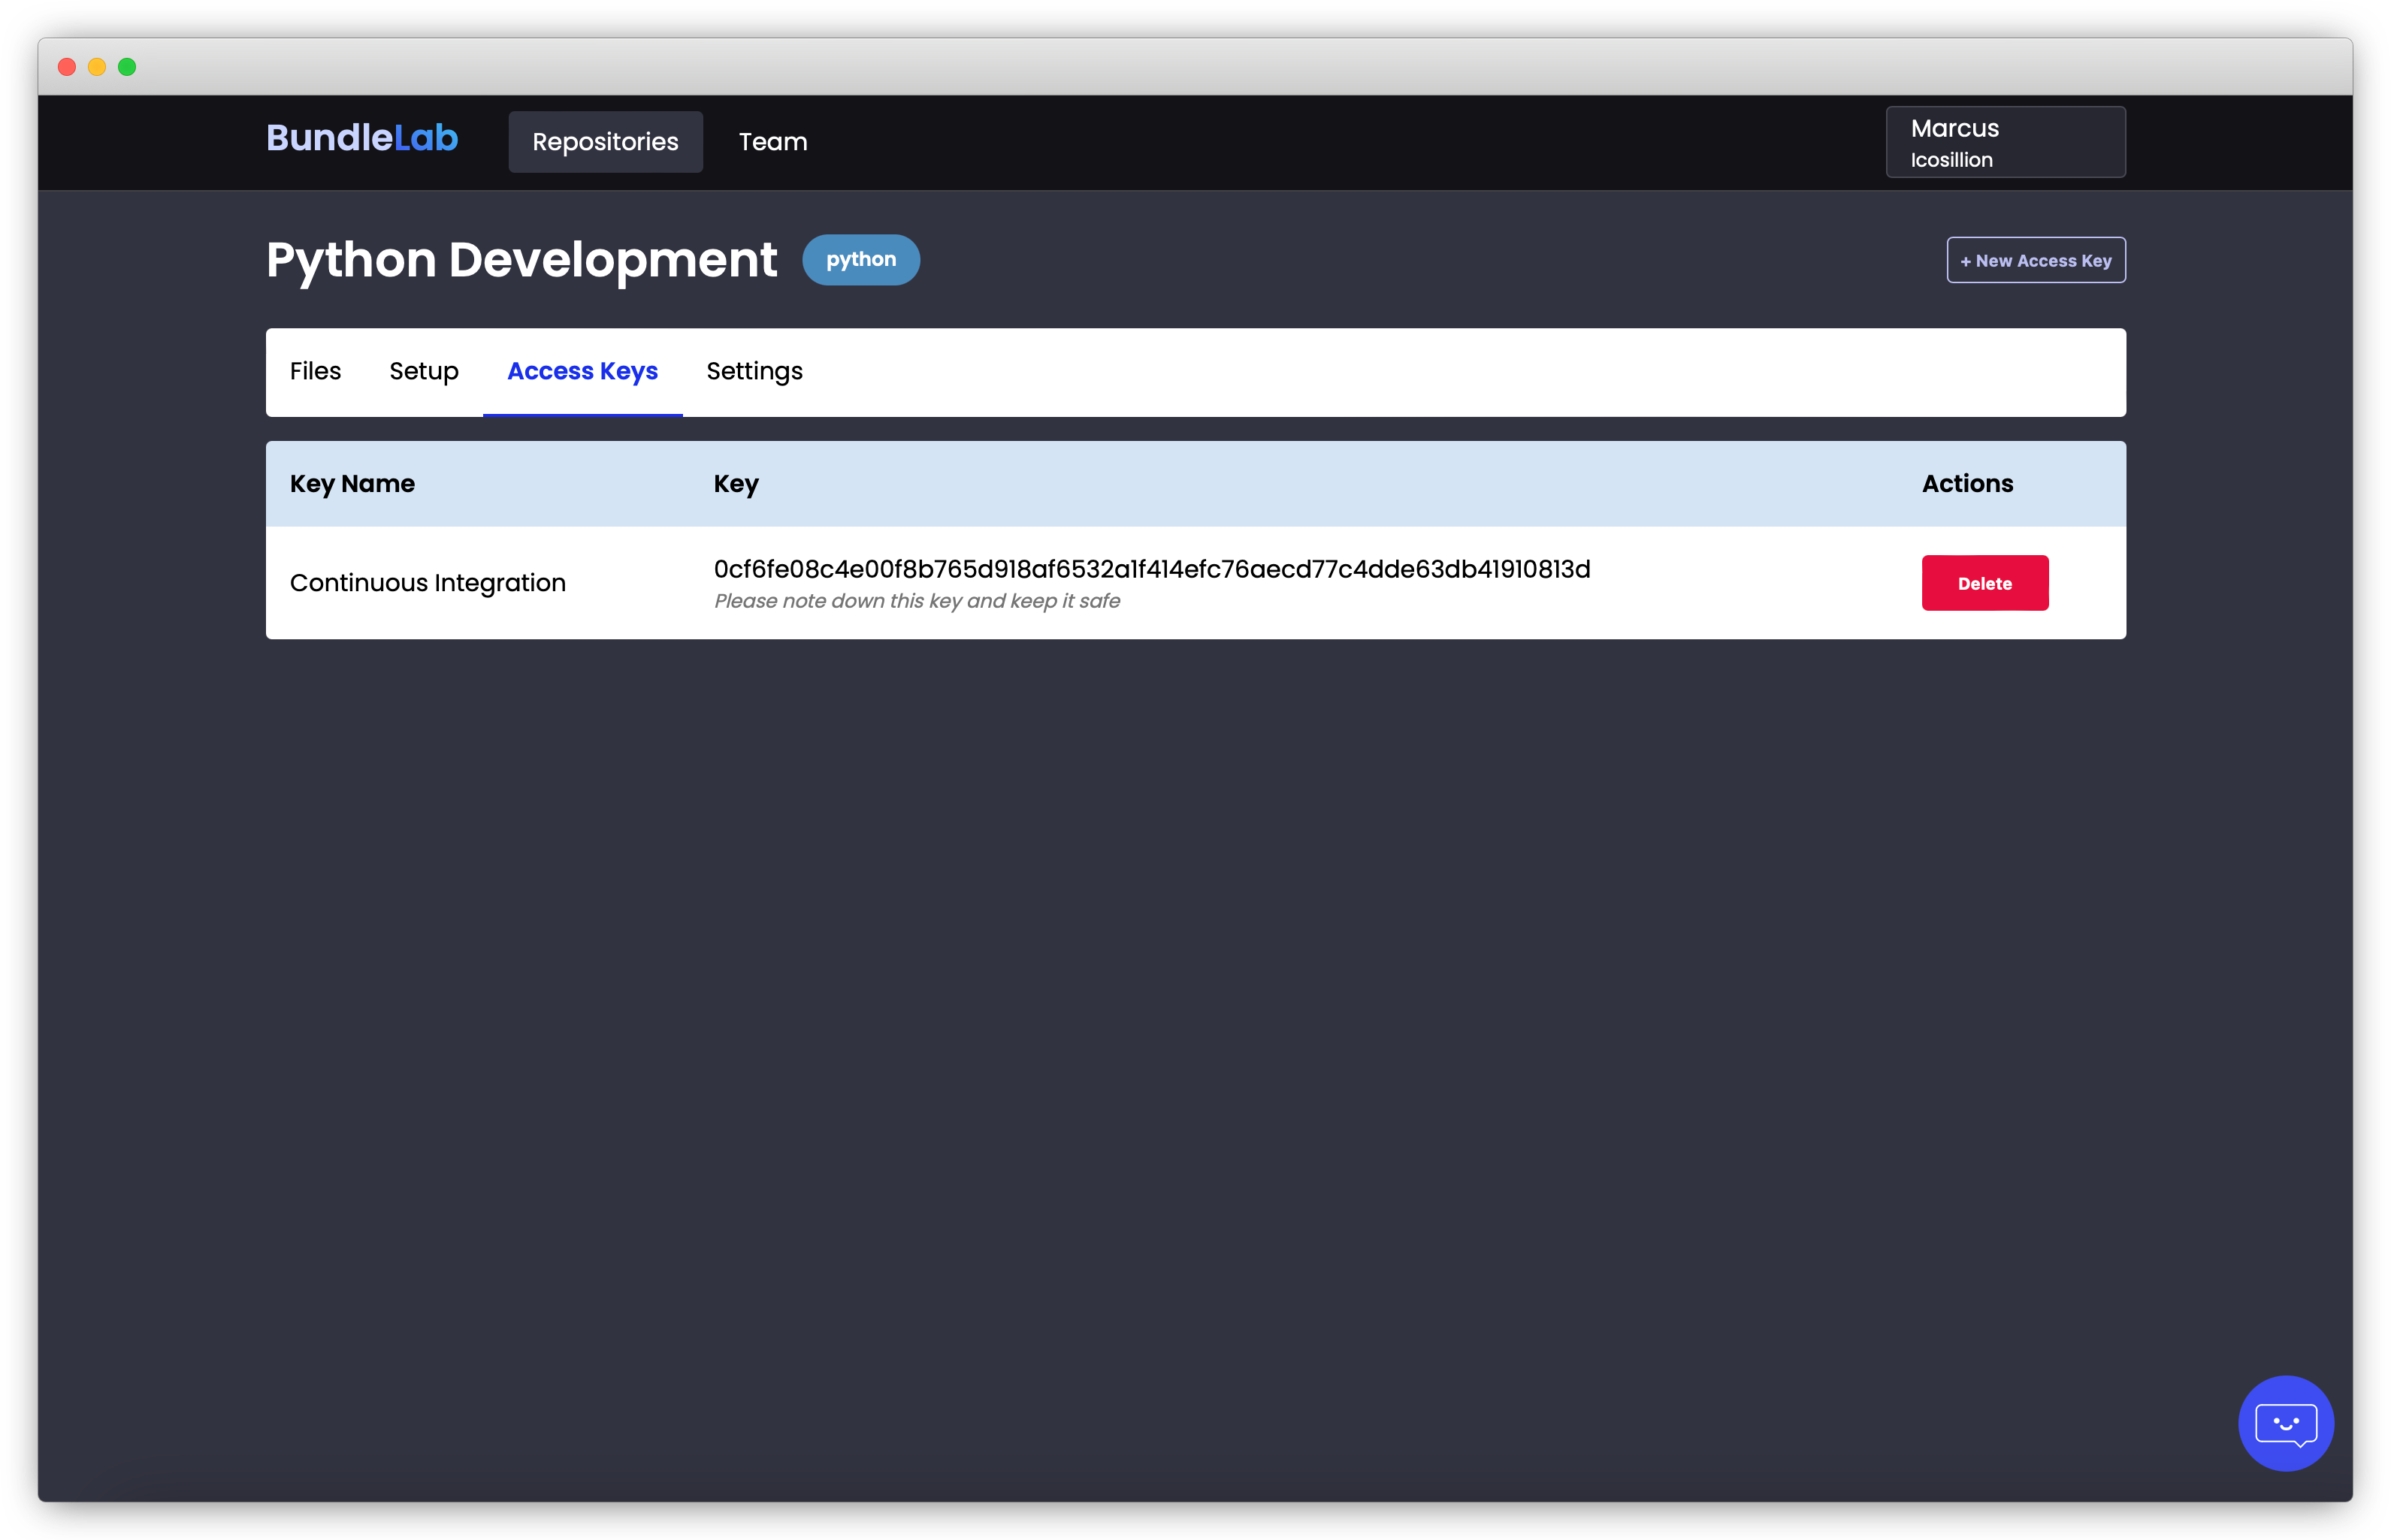The height and width of the screenshot is (1540, 2391).
Task: Click the Key Name column header
Action: pyautogui.click(x=352, y=484)
